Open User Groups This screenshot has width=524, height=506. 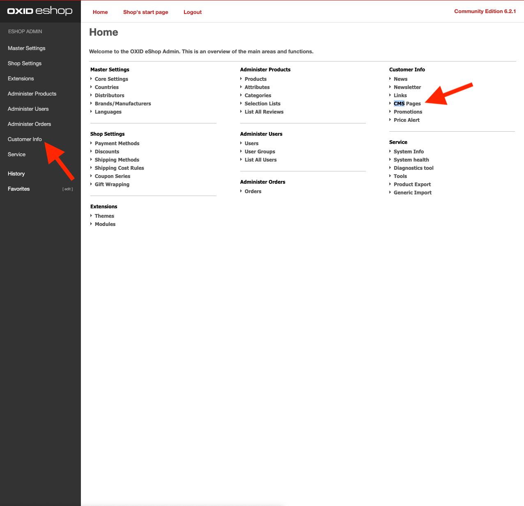pyautogui.click(x=260, y=151)
